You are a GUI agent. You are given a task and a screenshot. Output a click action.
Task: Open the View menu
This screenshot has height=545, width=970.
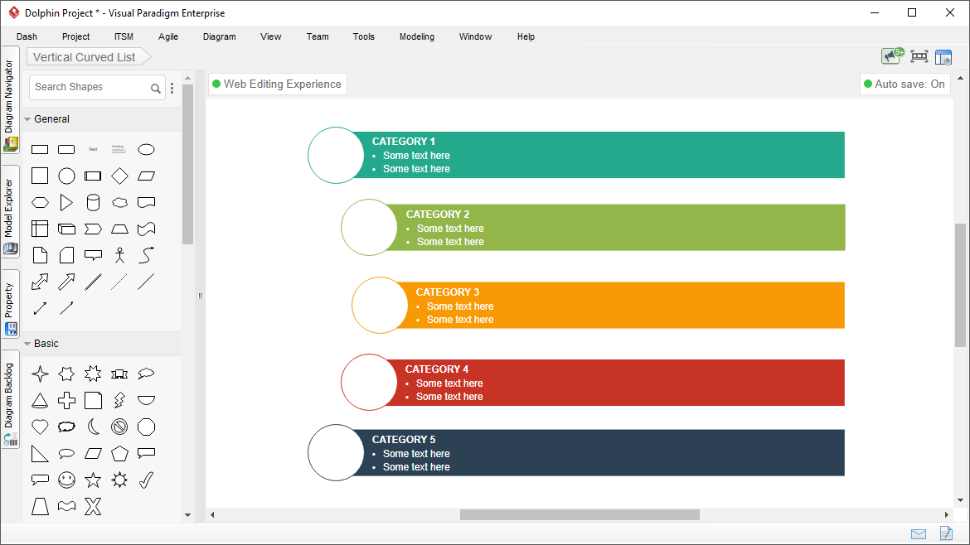pyautogui.click(x=271, y=36)
